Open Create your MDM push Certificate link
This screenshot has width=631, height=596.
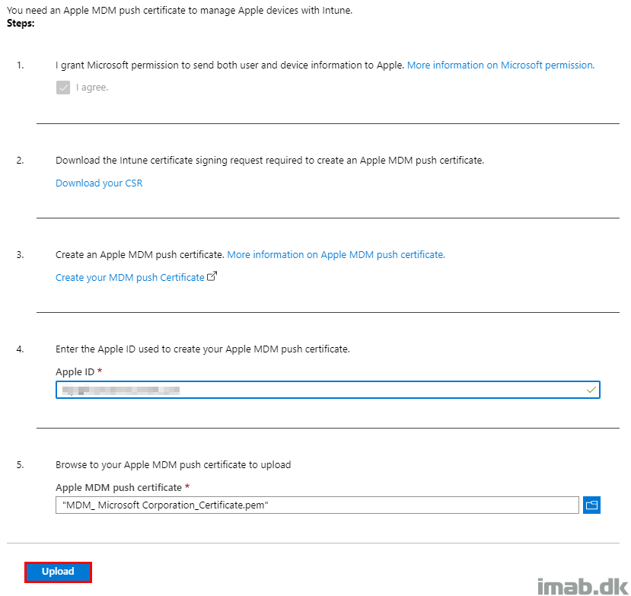click(130, 278)
